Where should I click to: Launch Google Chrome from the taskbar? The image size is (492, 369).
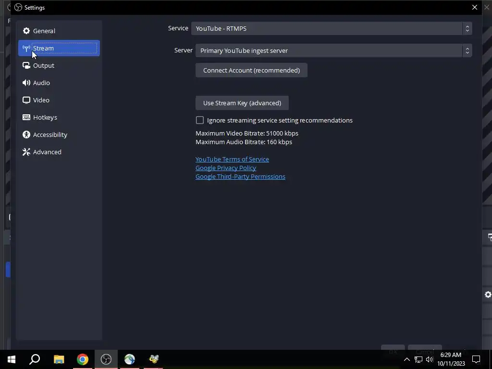coord(83,359)
